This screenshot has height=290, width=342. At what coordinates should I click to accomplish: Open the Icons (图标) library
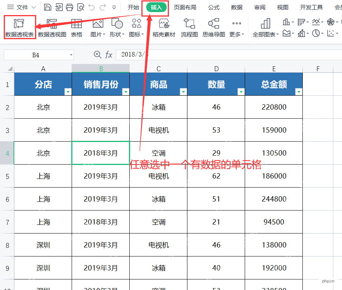coord(136,27)
